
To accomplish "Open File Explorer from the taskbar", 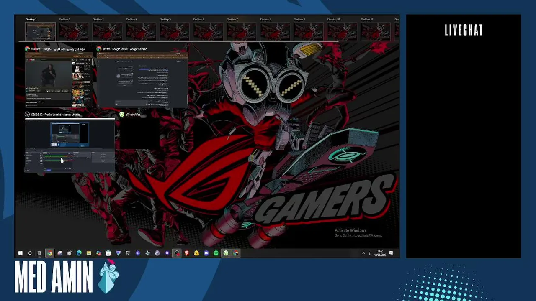I will (89, 253).
